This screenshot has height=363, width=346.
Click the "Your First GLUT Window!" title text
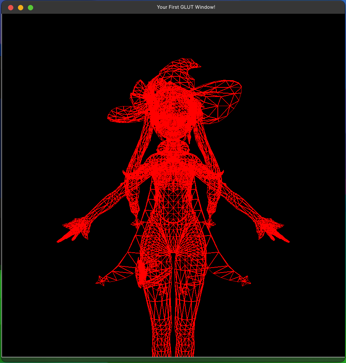tap(186, 7)
